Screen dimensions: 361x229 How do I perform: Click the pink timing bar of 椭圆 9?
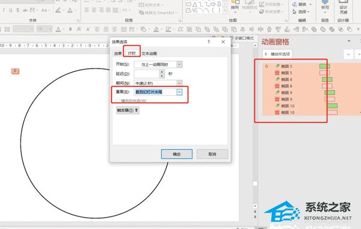pos(330,99)
